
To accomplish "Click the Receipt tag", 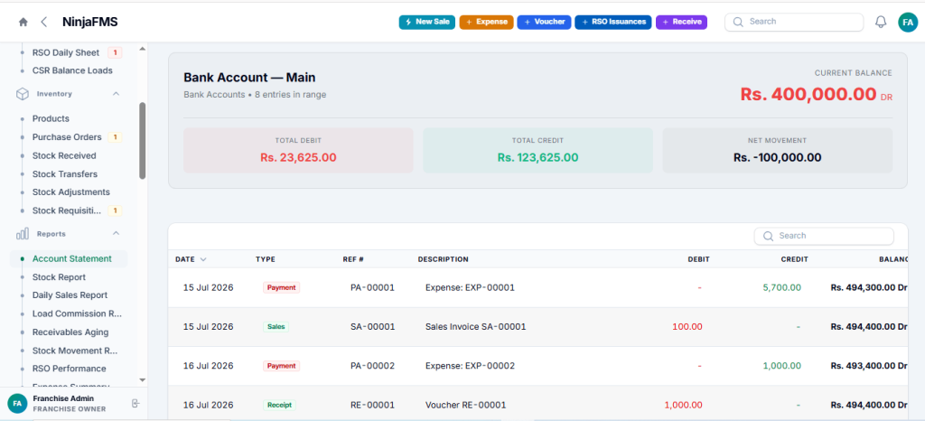I will click(280, 405).
